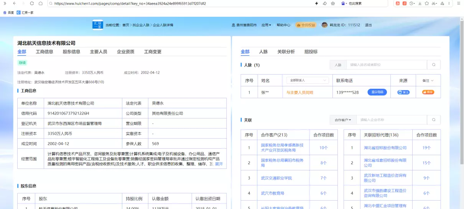Screen dimensions: 464x209
Task: Click the red PDF extension icon
Action: pos(398,3)
